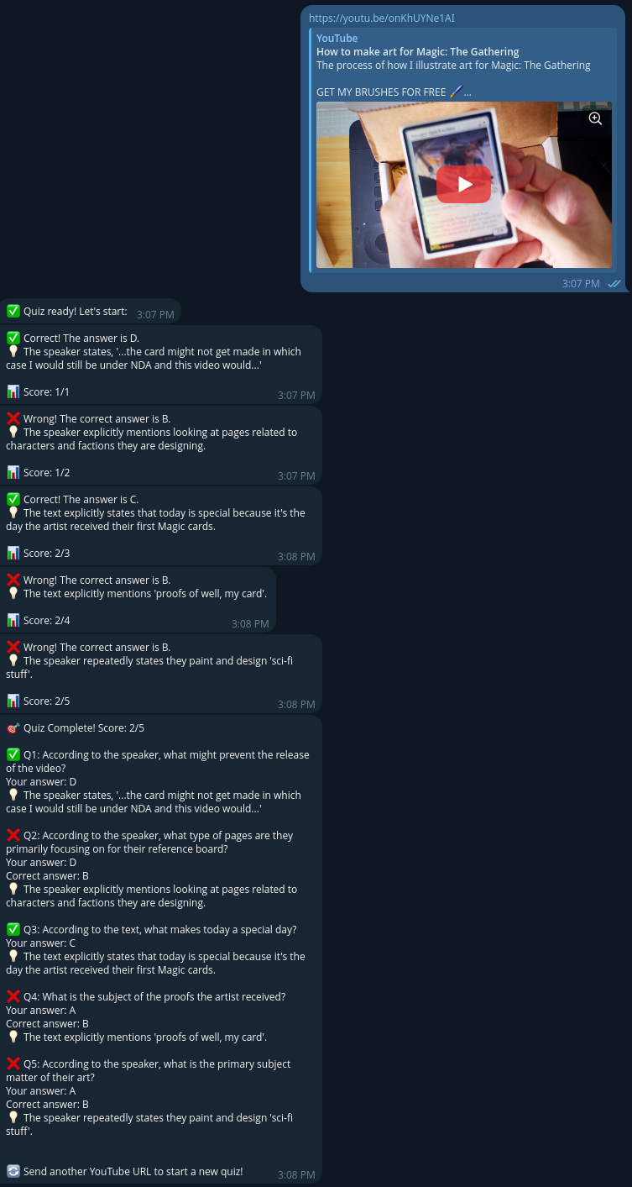This screenshot has height=1187, width=632.
Task: Click the bar chart icon beside Score: 2/5
Action: (13, 701)
